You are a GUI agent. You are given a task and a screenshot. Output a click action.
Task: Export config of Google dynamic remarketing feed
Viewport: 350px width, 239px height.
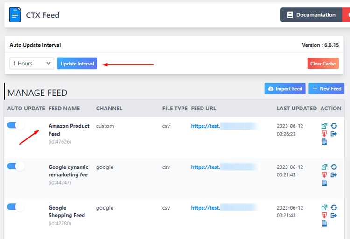[x=334, y=175]
